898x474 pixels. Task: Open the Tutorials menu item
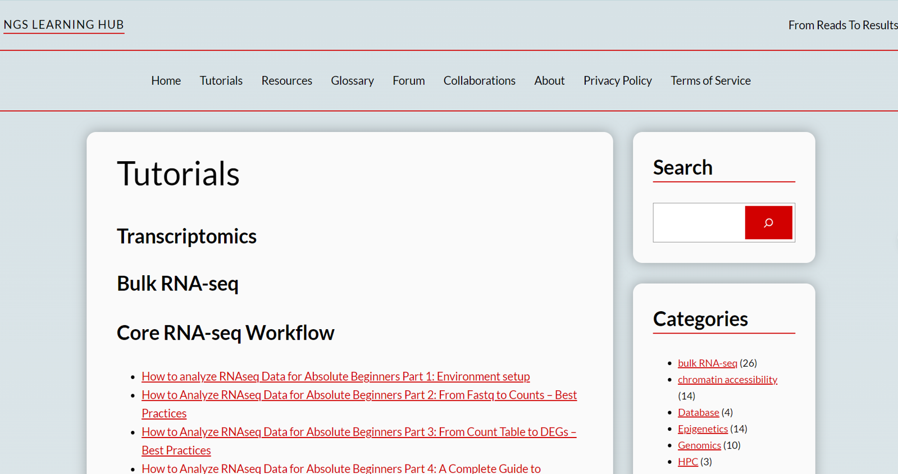[221, 81]
